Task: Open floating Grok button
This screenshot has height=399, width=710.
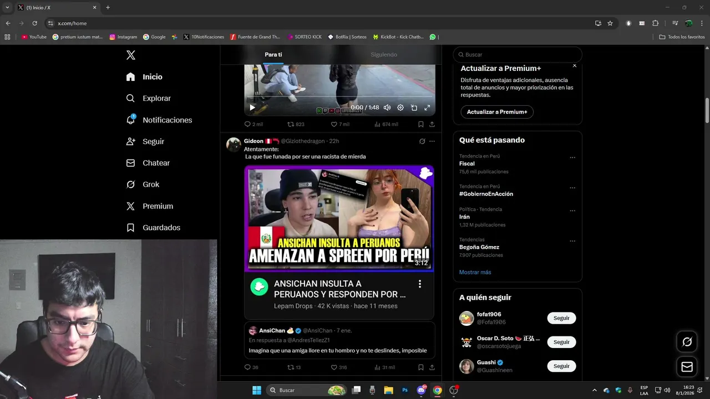Action: 687,342
